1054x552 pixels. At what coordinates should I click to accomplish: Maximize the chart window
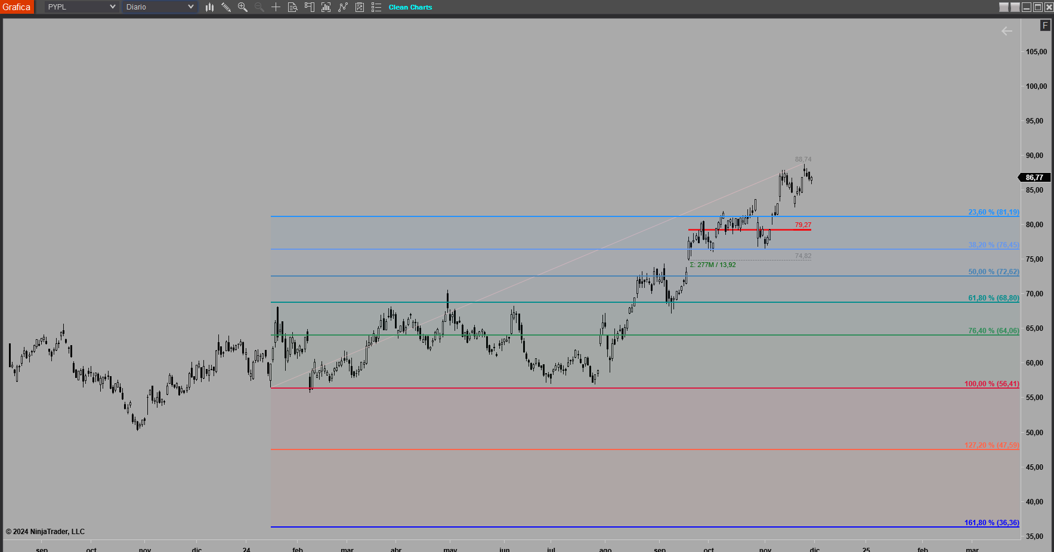(1038, 7)
